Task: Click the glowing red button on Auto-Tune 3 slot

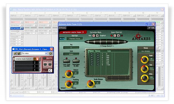Action: point(38,59)
